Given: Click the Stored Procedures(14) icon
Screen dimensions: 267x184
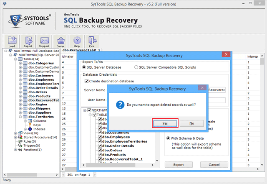Looking at the screenshot, I should 20,137.
